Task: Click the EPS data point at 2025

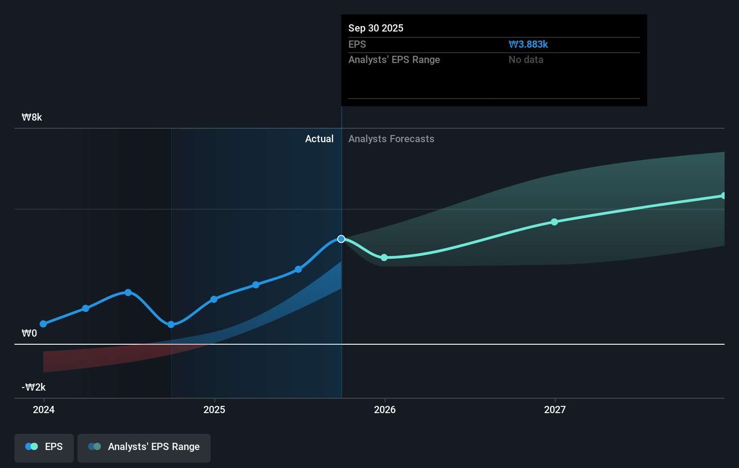Action: click(214, 299)
